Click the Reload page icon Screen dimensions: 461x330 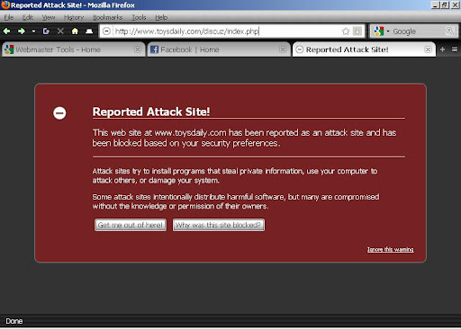pyautogui.click(x=46, y=31)
